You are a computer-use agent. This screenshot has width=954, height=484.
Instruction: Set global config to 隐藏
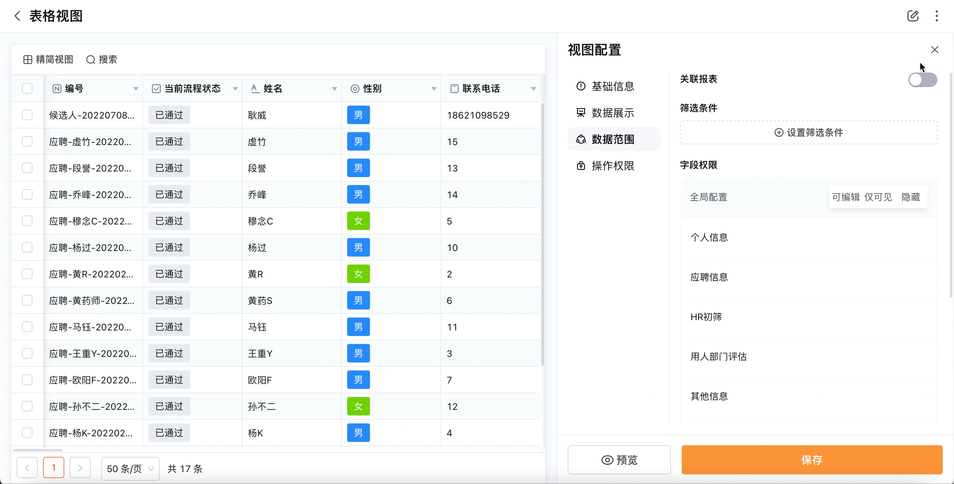[x=911, y=197]
